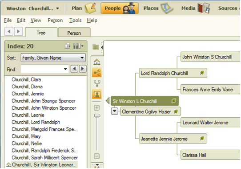
Task: Click the zoom in plus icon
Action: coord(96,107)
